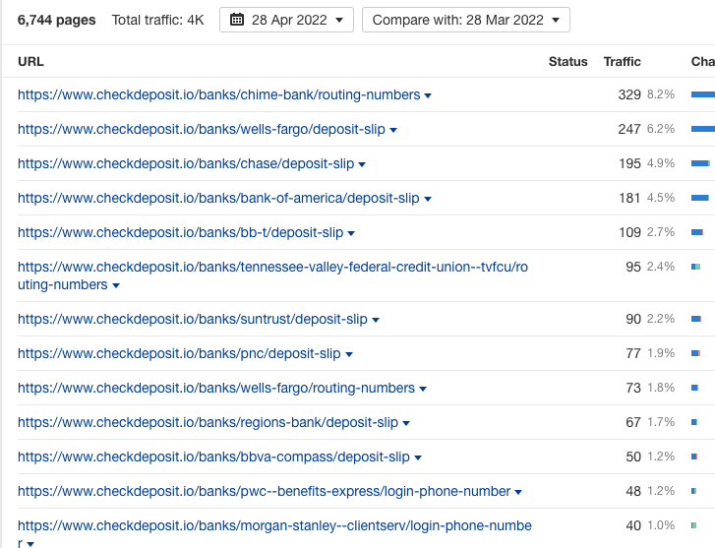Open the chime-bank routing-numbers URL
This screenshot has height=548, width=715.
[219, 94]
